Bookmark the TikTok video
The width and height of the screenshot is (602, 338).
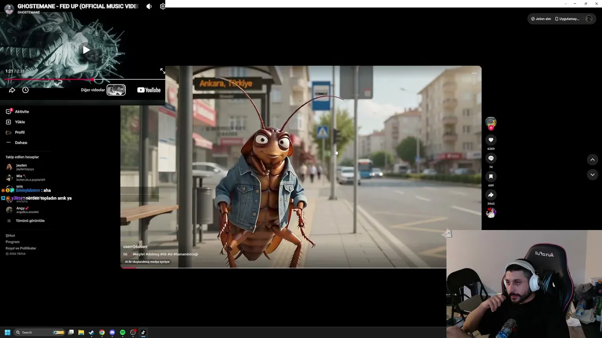[491, 177]
